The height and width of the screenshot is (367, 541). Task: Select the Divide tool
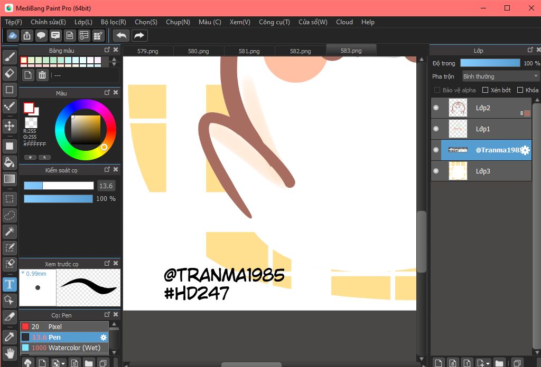(x=10, y=317)
